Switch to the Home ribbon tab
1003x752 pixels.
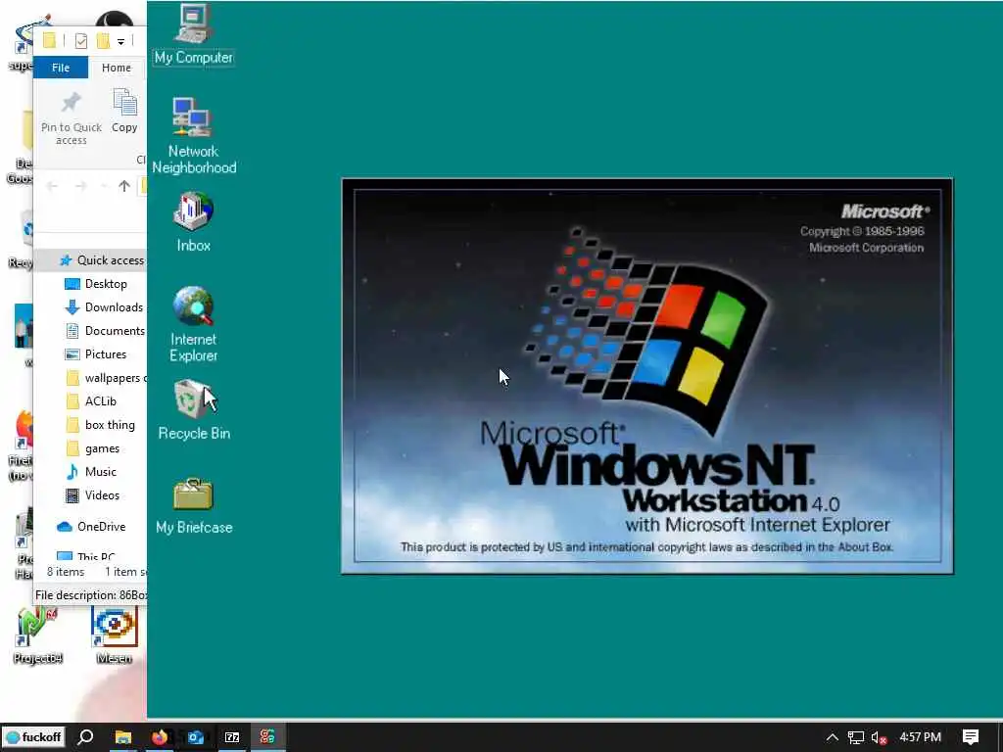[x=116, y=68]
